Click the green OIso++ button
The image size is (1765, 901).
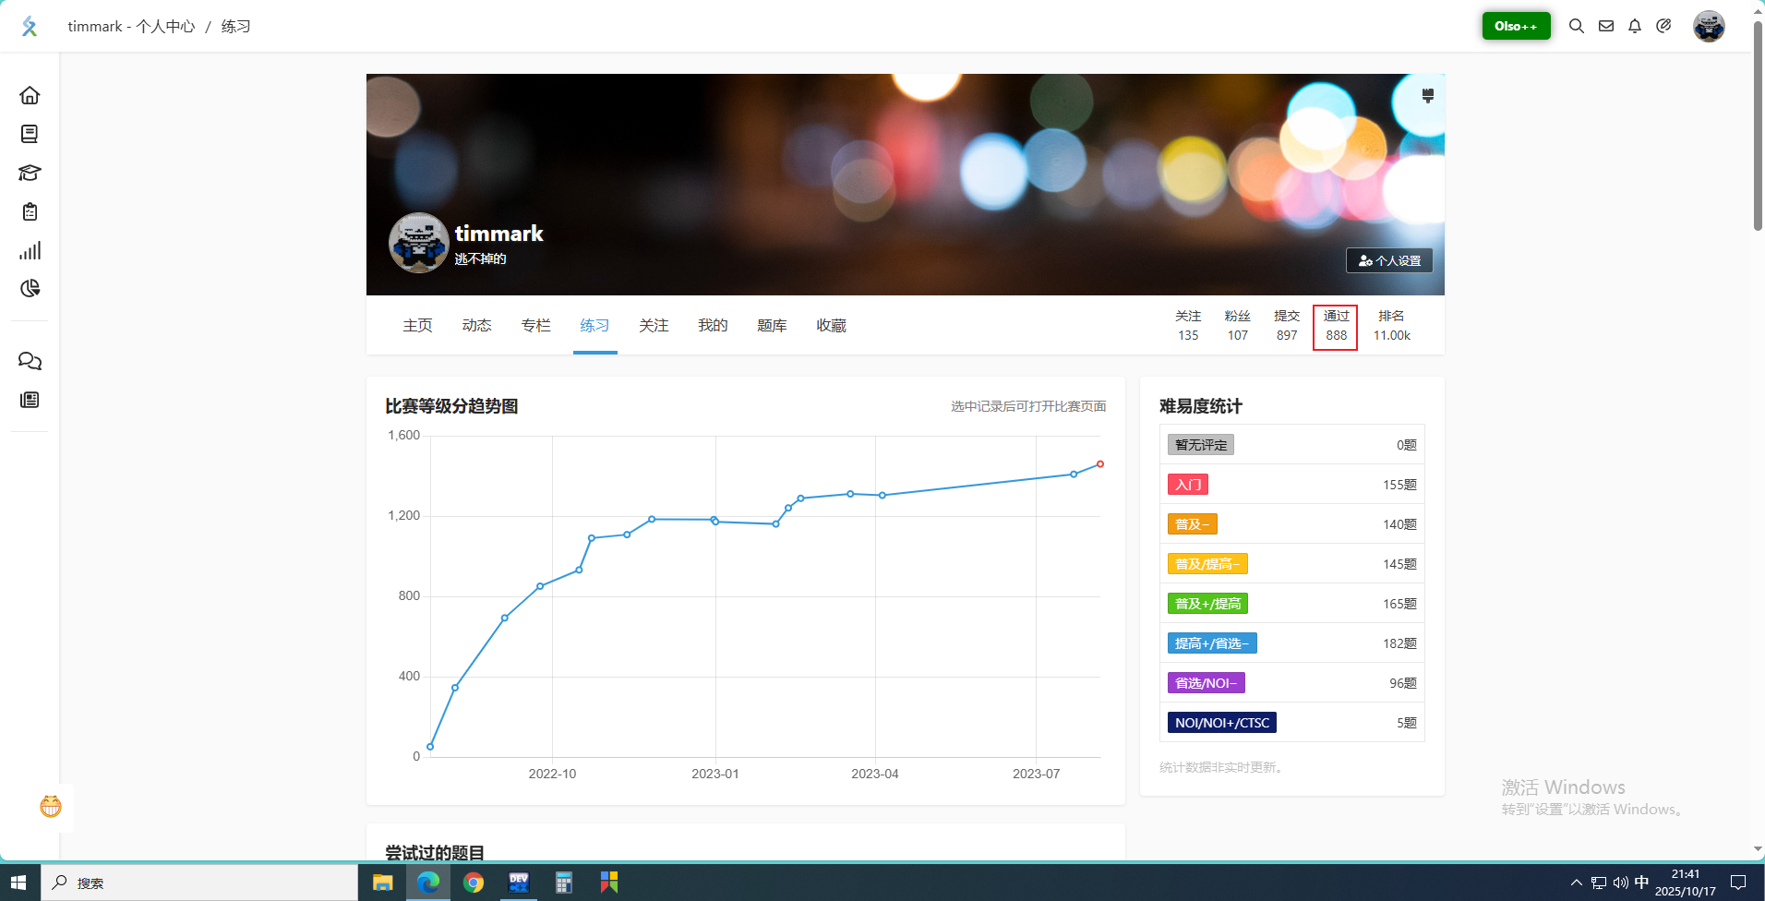(x=1516, y=26)
